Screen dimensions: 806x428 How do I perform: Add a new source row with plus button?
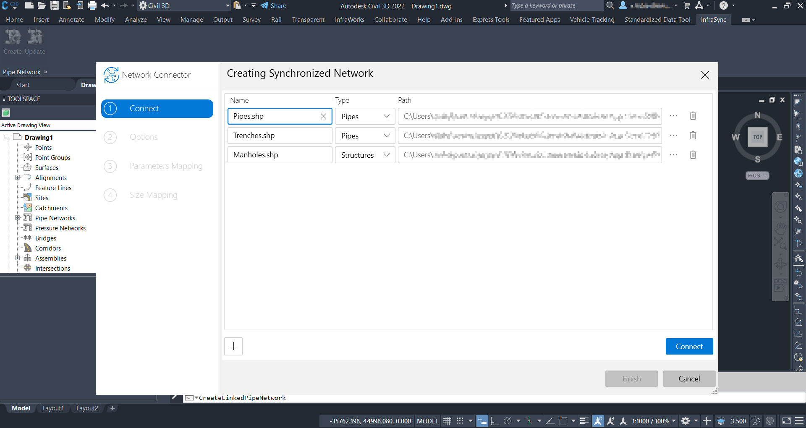pyautogui.click(x=233, y=346)
